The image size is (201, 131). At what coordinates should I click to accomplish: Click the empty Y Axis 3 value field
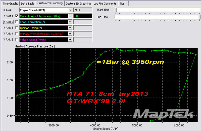83,28
